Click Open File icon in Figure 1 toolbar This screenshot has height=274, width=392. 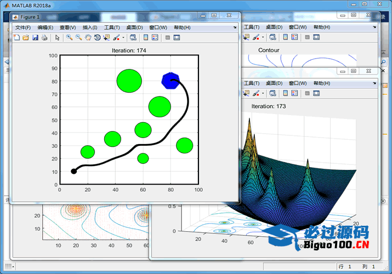[26, 37]
